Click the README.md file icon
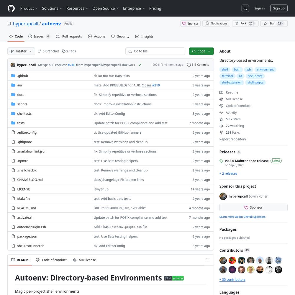295x295 pixels. coord(13,208)
